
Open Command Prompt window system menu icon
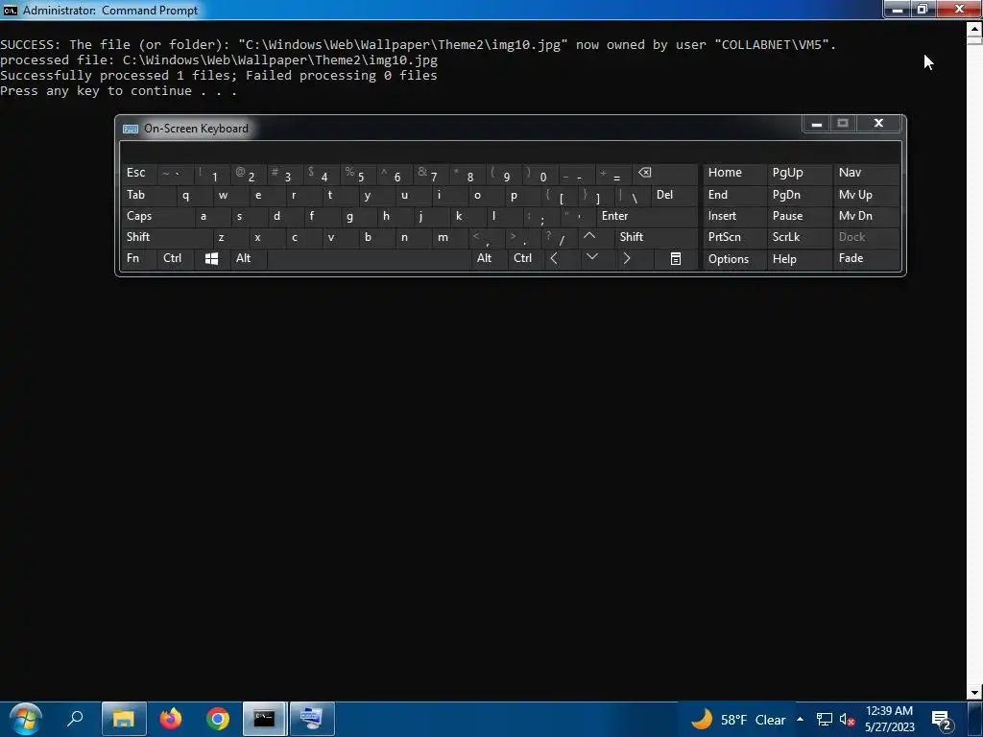(10, 10)
